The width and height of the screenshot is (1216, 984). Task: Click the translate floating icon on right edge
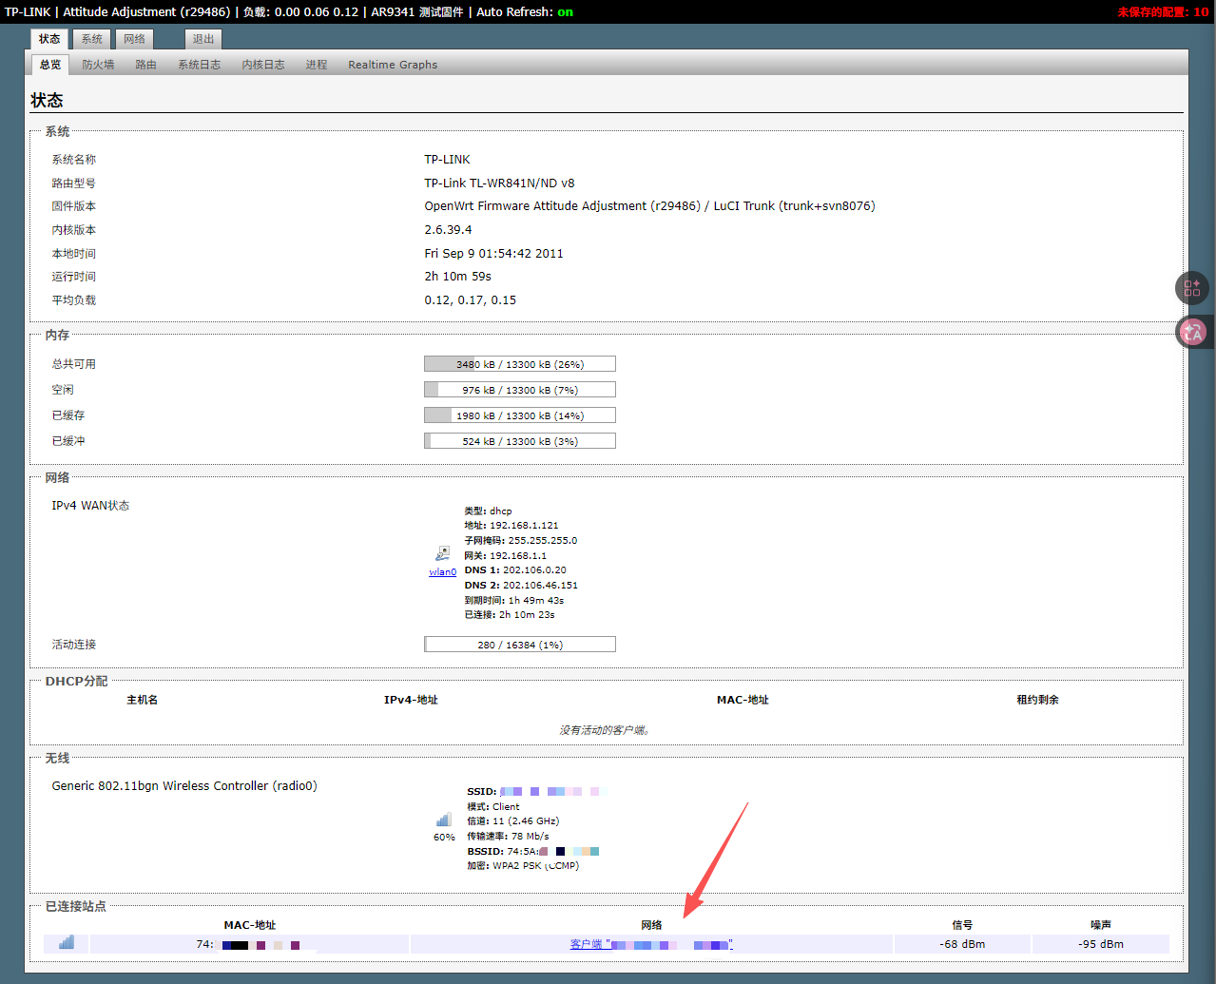pyautogui.click(x=1192, y=332)
